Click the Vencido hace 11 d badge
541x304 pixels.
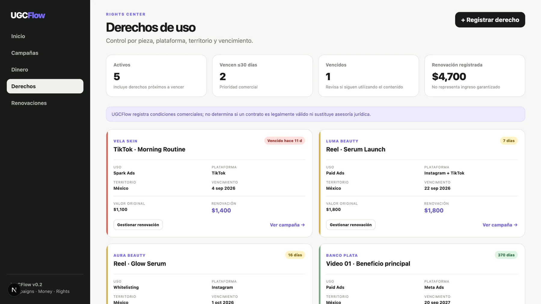[285, 141]
